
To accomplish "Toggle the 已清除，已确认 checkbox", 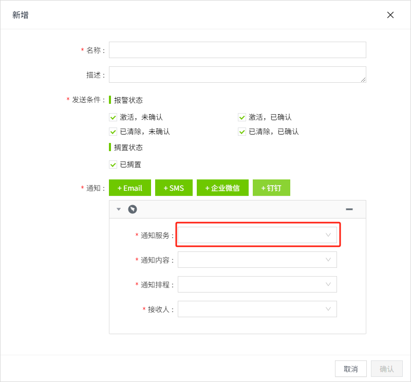I will (x=242, y=132).
